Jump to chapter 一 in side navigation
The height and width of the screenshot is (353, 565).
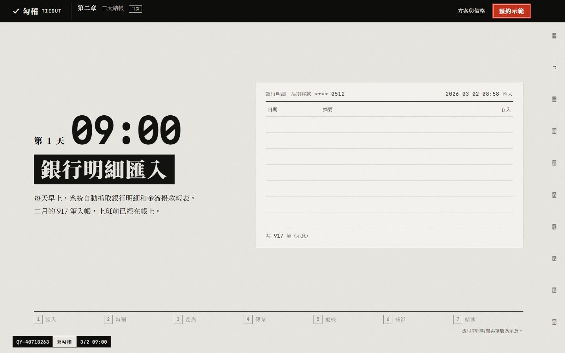pyautogui.click(x=554, y=36)
